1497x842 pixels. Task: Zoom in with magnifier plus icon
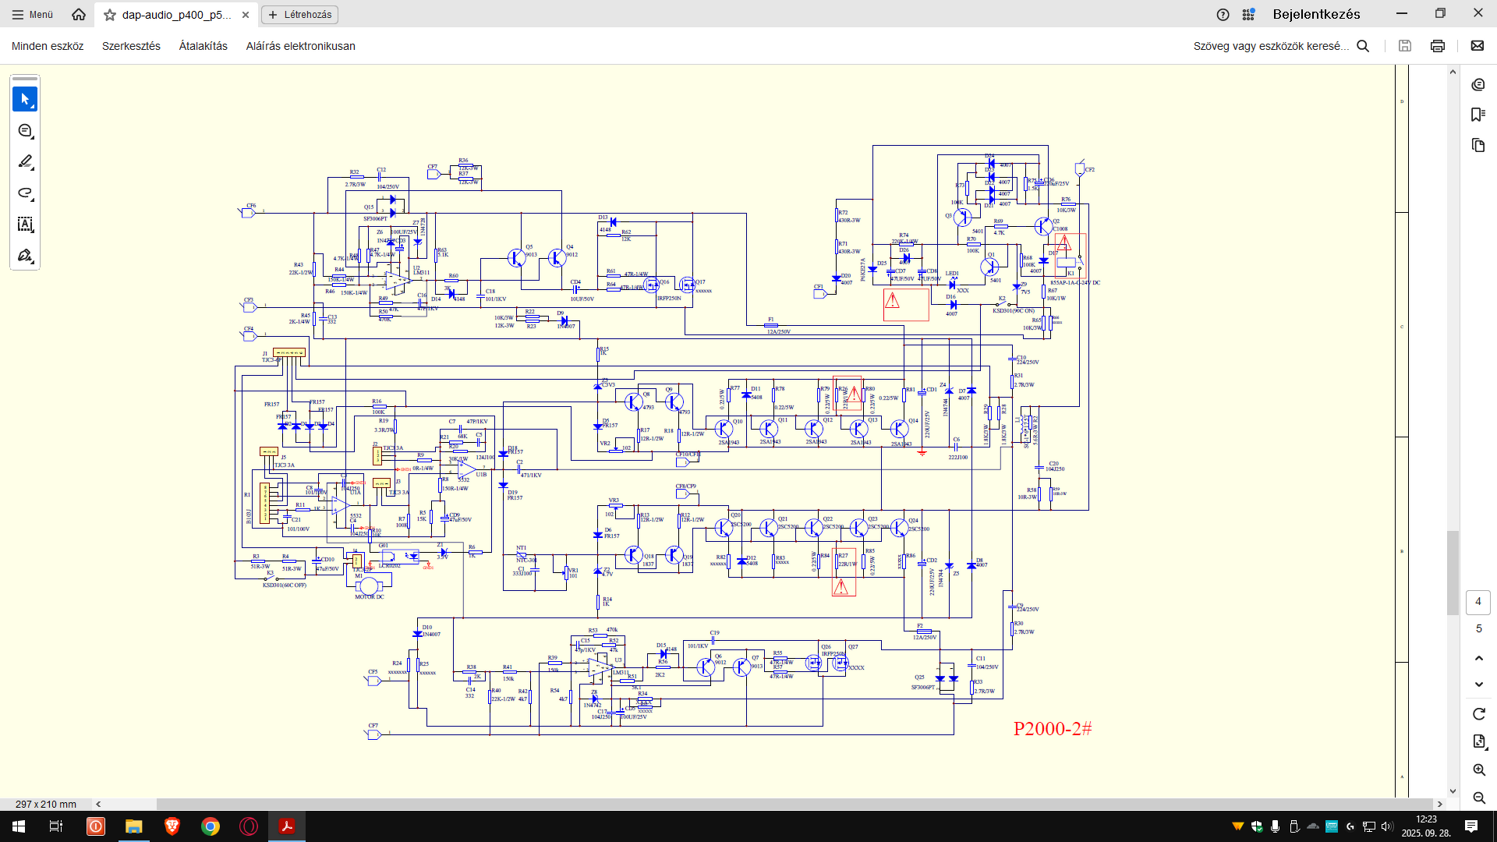pyautogui.click(x=1478, y=769)
